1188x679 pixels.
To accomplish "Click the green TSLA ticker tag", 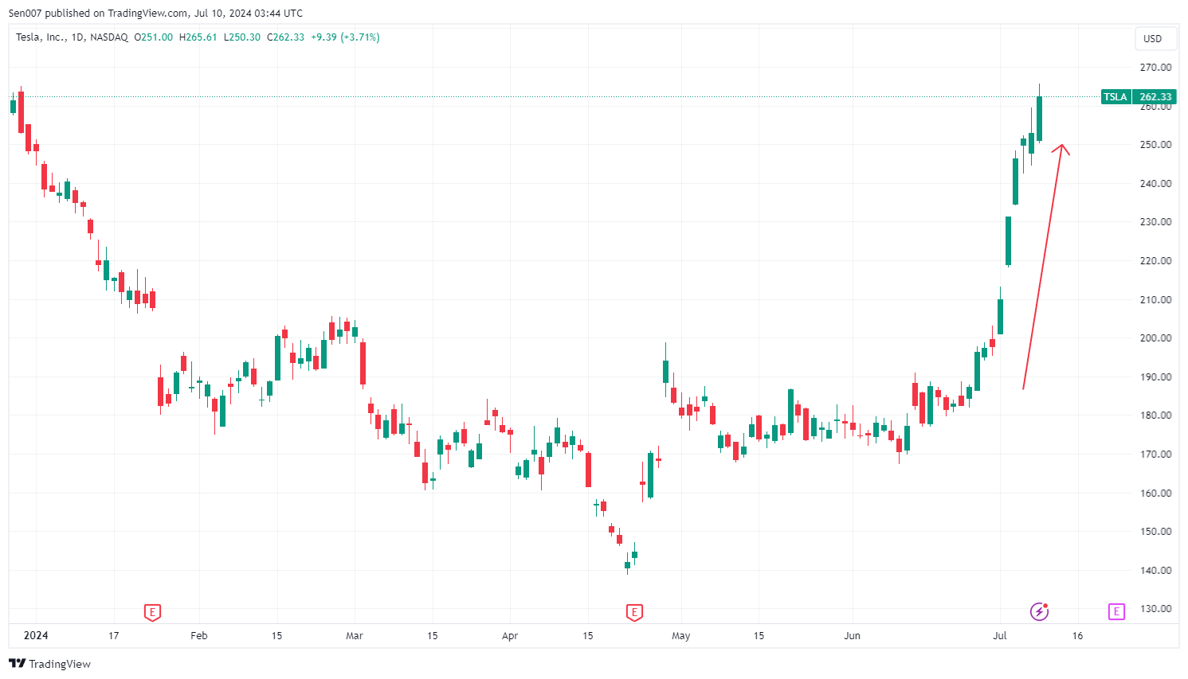I will (x=1115, y=97).
